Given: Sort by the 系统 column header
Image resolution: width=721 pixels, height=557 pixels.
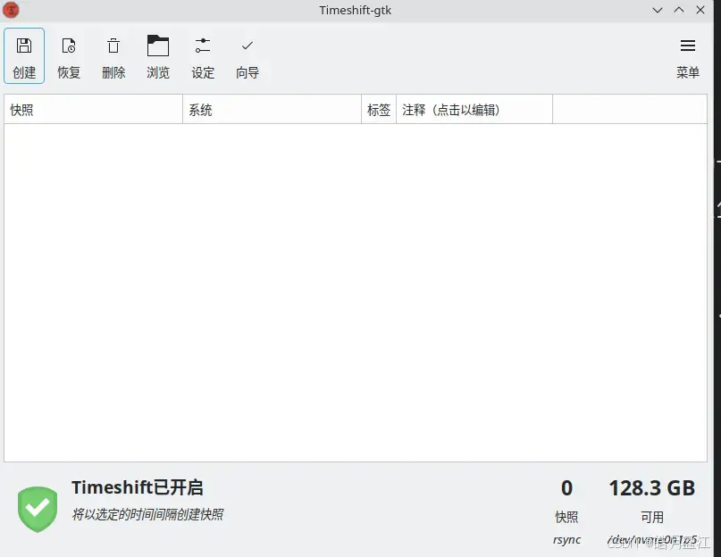Looking at the screenshot, I should [x=272, y=110].
